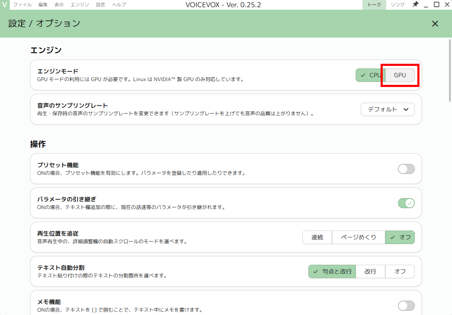The width and height of the screenshot is (452, 315).
Task: Open the 表示 menu
Action: 59,5
